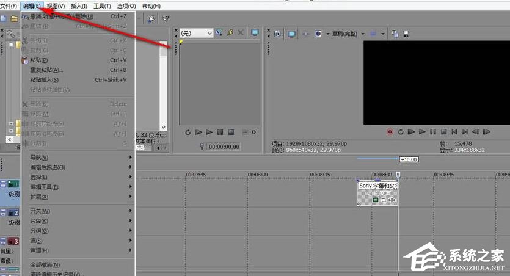Expand the 选择(L) submenu
This screenshot has height=276, width=510.
pos(78,177)
